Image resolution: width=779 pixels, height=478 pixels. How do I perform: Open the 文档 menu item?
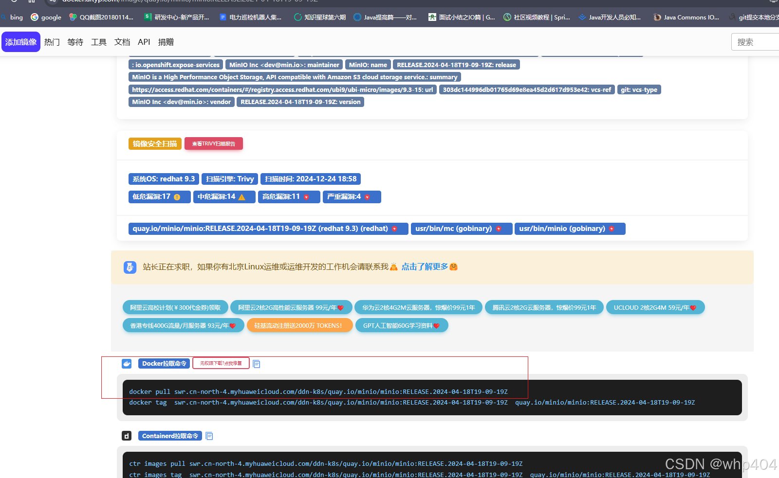pyautogui.click(x=122, y=42)
